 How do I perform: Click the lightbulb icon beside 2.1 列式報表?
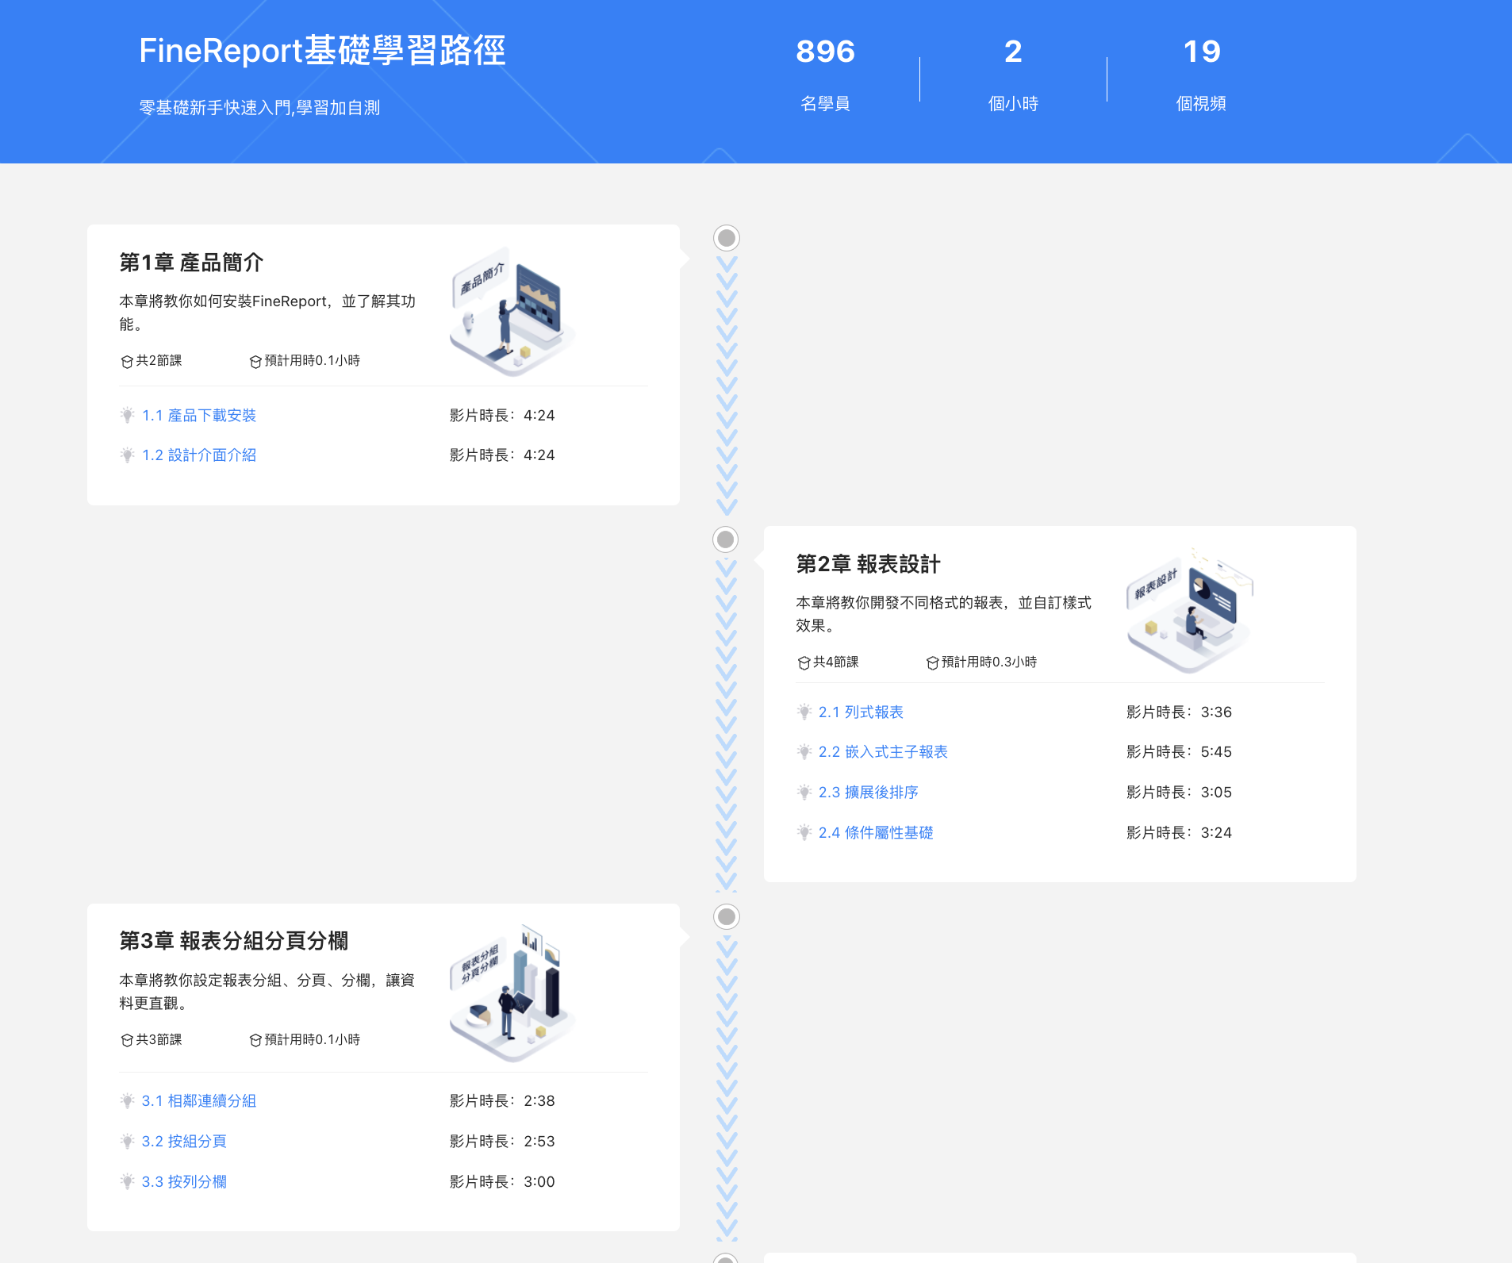804,712
